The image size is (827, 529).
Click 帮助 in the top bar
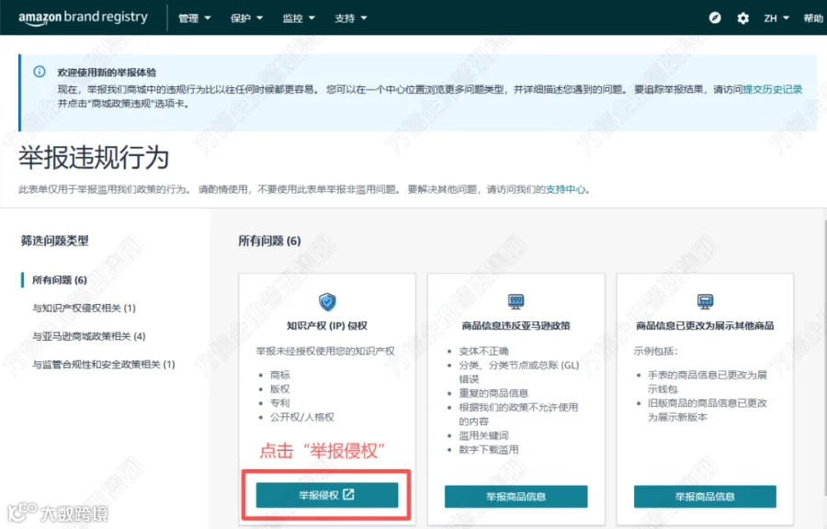(813, 18)
